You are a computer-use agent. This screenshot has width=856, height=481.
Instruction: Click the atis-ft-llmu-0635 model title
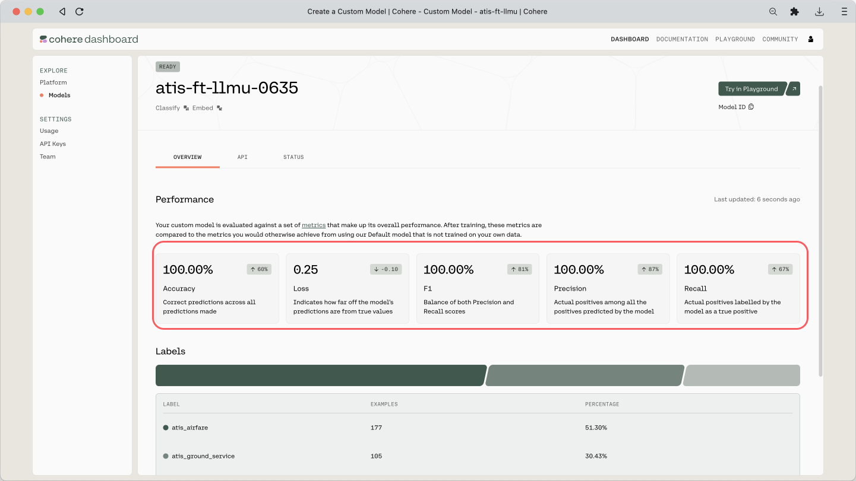point(227,88)
